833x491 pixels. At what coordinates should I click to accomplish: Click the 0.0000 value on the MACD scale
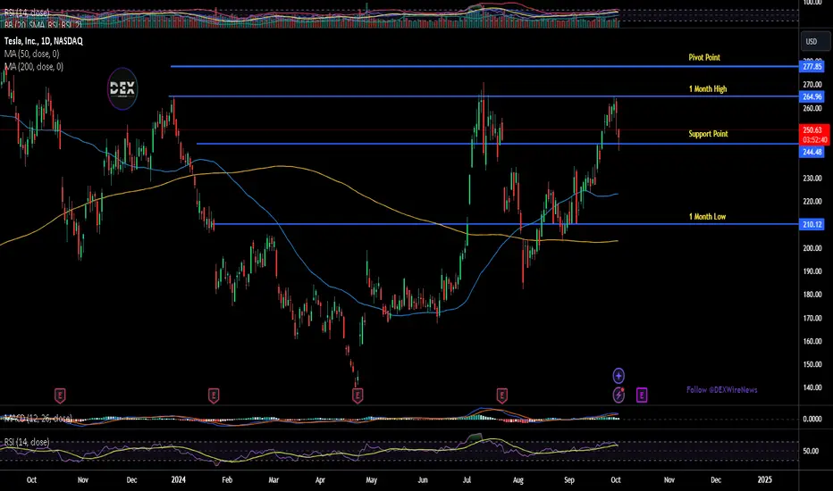pyautogui.click(x=812, y=419)
